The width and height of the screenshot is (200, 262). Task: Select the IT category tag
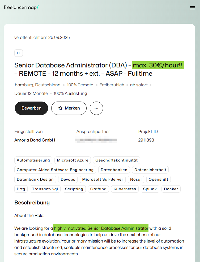[19, 53]
